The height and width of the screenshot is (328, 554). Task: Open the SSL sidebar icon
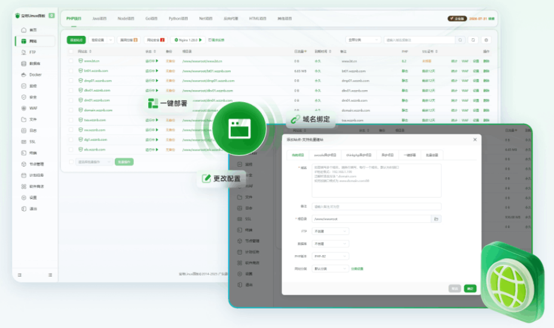[x=24, y=142]
